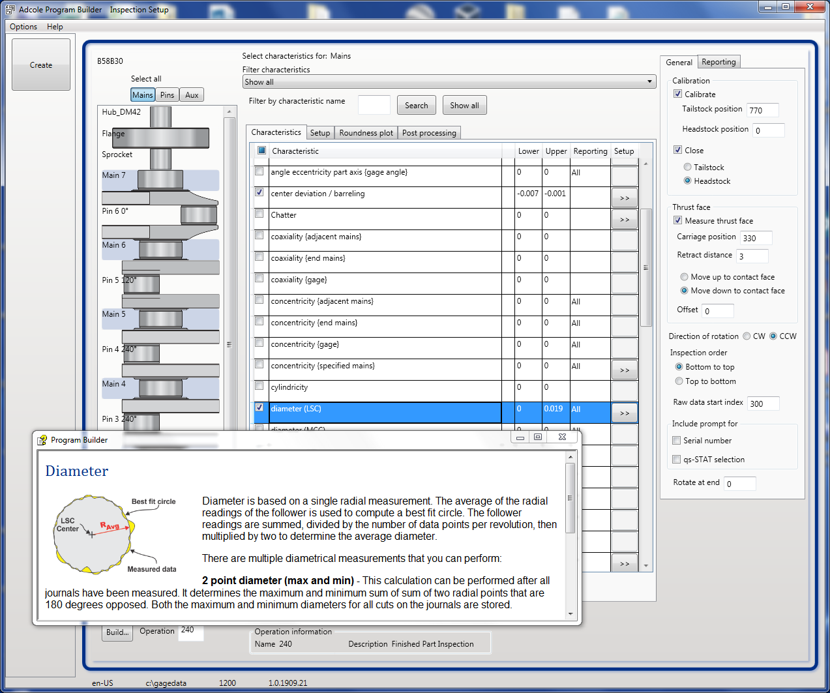The height and width of the screenshot is (693, 830).
Task: Open >> setup for concentricity {specified mains}
Action: click(x=624, y=369)
